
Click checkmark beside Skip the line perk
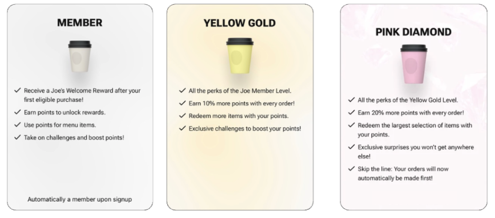point(351,169)
